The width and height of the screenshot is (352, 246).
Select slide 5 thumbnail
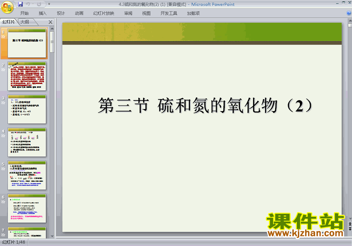pos(27,175)
